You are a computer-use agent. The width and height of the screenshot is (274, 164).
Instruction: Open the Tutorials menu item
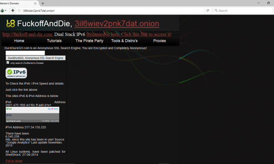54,41
